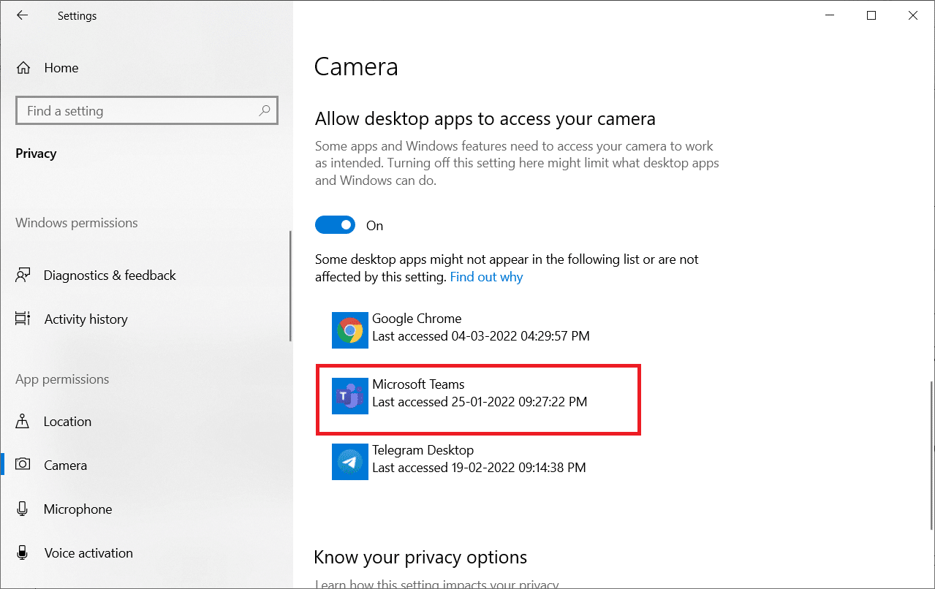The height and width of the screenshot is (589, 935).
Task: Open Diagnostics & feedback settings
Action: click(x=110, y=275)
